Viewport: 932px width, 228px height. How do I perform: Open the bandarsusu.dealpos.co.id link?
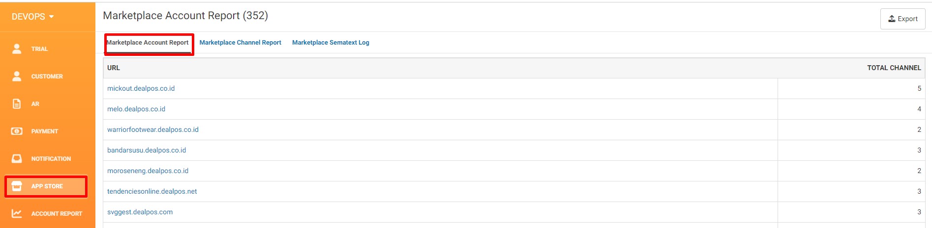(x=147, y=150)
